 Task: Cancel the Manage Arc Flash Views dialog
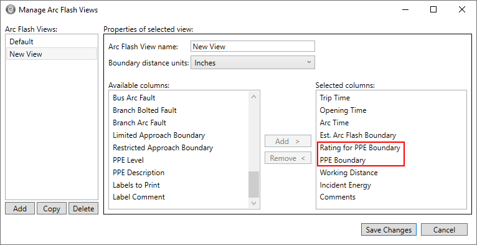(x=444, y=230)
